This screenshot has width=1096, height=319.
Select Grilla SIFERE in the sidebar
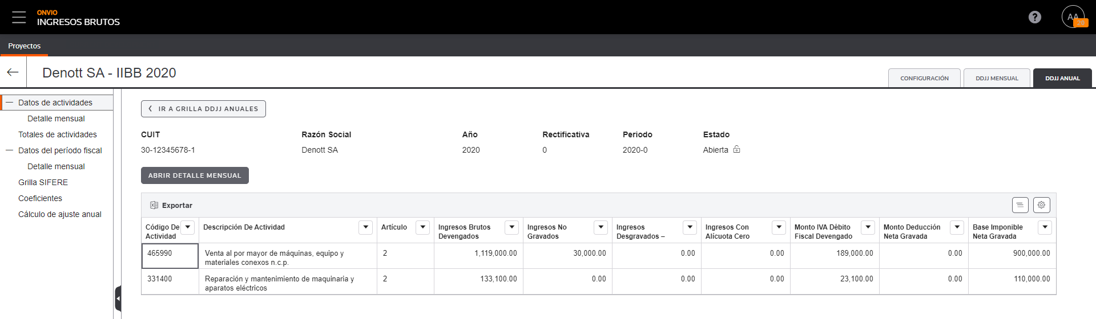43,182
